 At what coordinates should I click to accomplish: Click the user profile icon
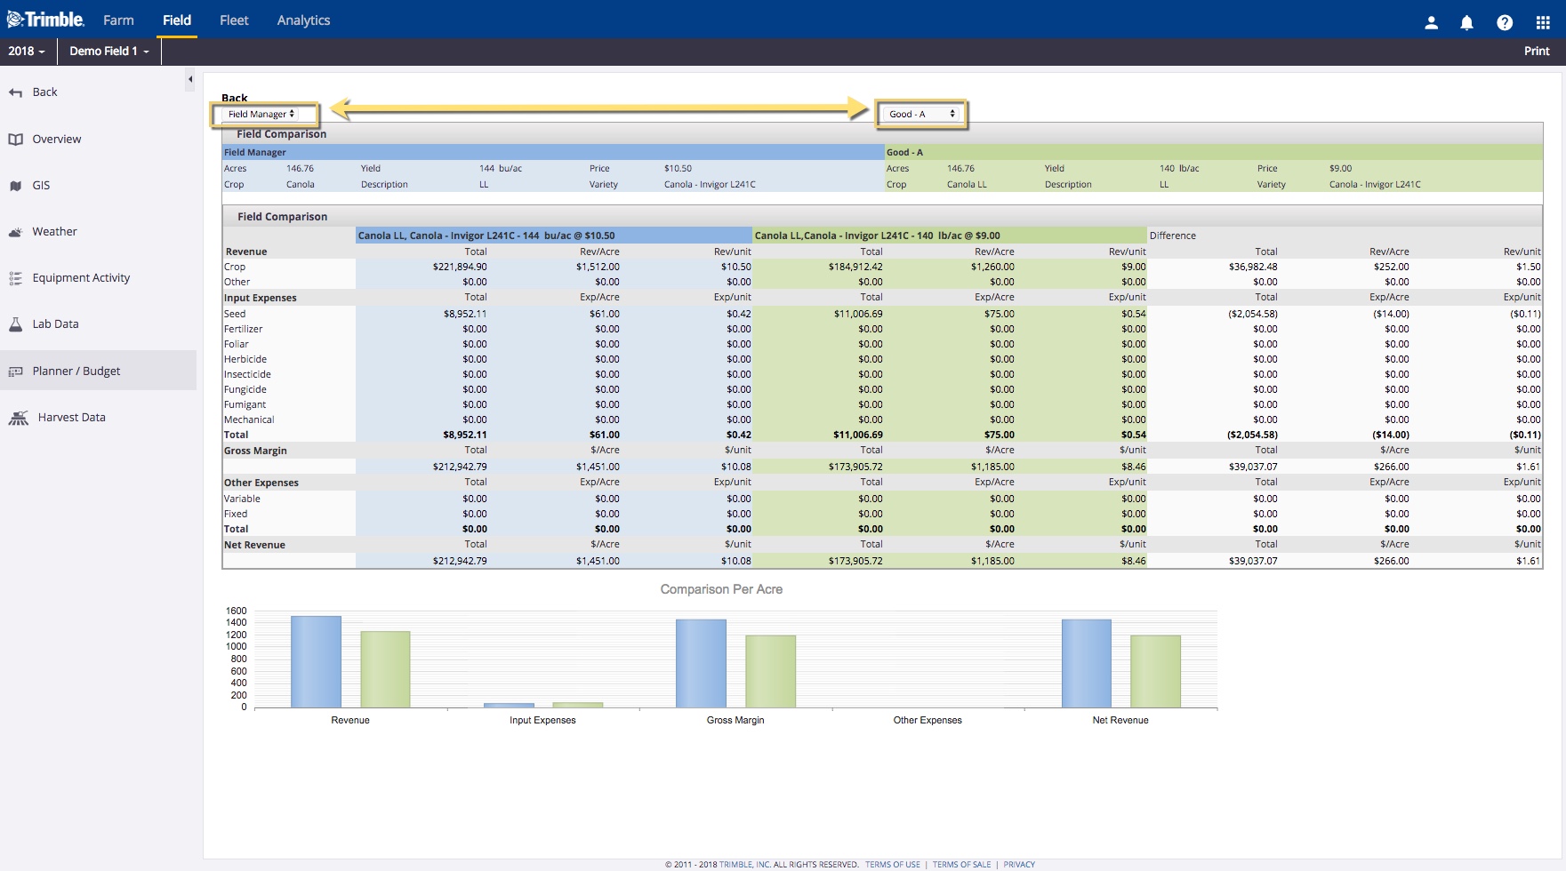click(x=1431, y=23)
